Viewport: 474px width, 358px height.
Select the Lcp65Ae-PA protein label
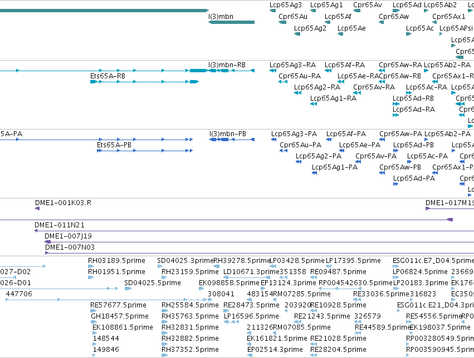click(360, 145)
